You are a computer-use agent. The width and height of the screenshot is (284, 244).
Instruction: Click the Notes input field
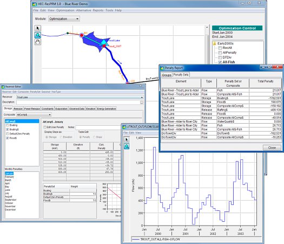[98, 127]
